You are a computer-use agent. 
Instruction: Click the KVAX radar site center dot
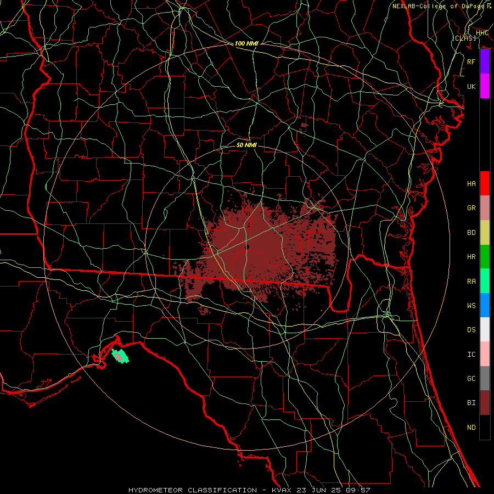click(x=248, y=247)
